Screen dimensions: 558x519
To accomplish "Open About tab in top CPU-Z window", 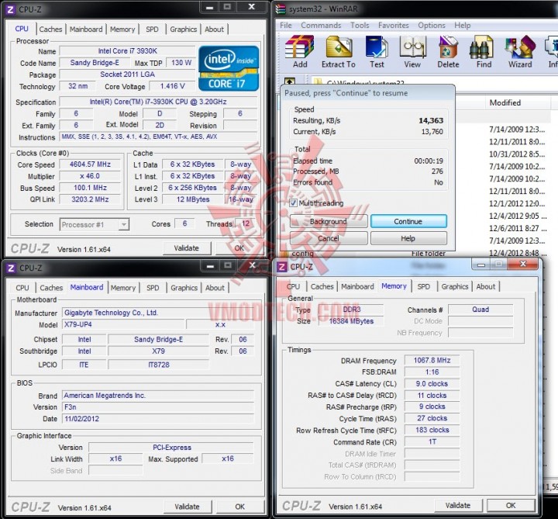I will pos(214,29).
